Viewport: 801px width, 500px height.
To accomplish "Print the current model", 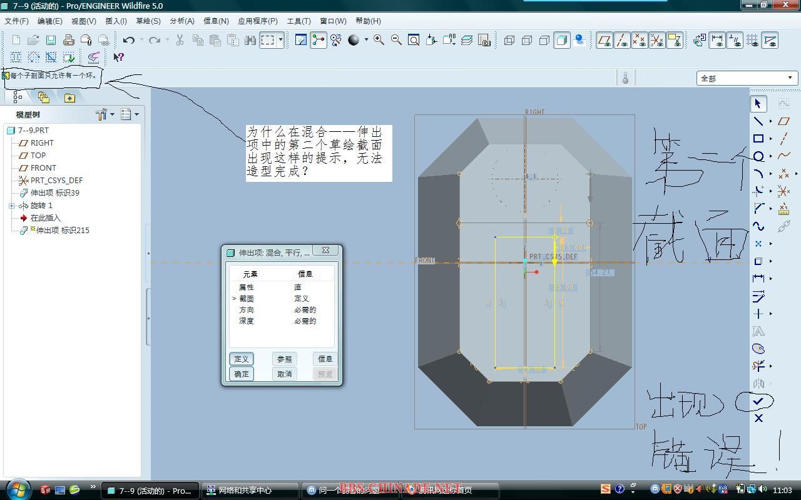I will click(69, 40).
